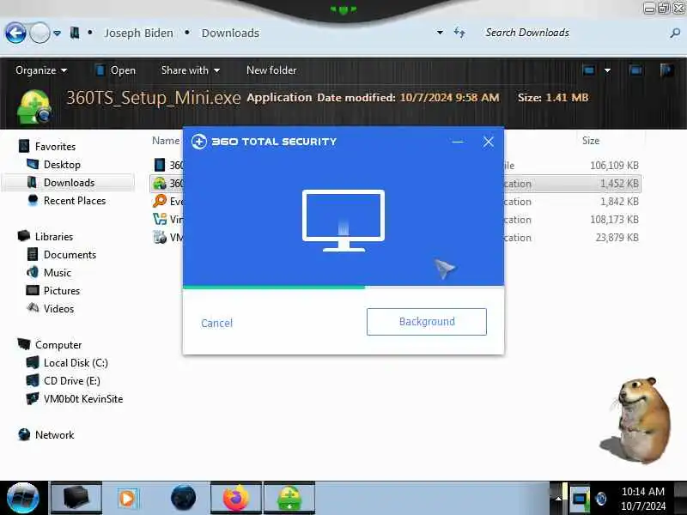Click New folder in the toolbar
687x515 pixels.
coord(271,70)
